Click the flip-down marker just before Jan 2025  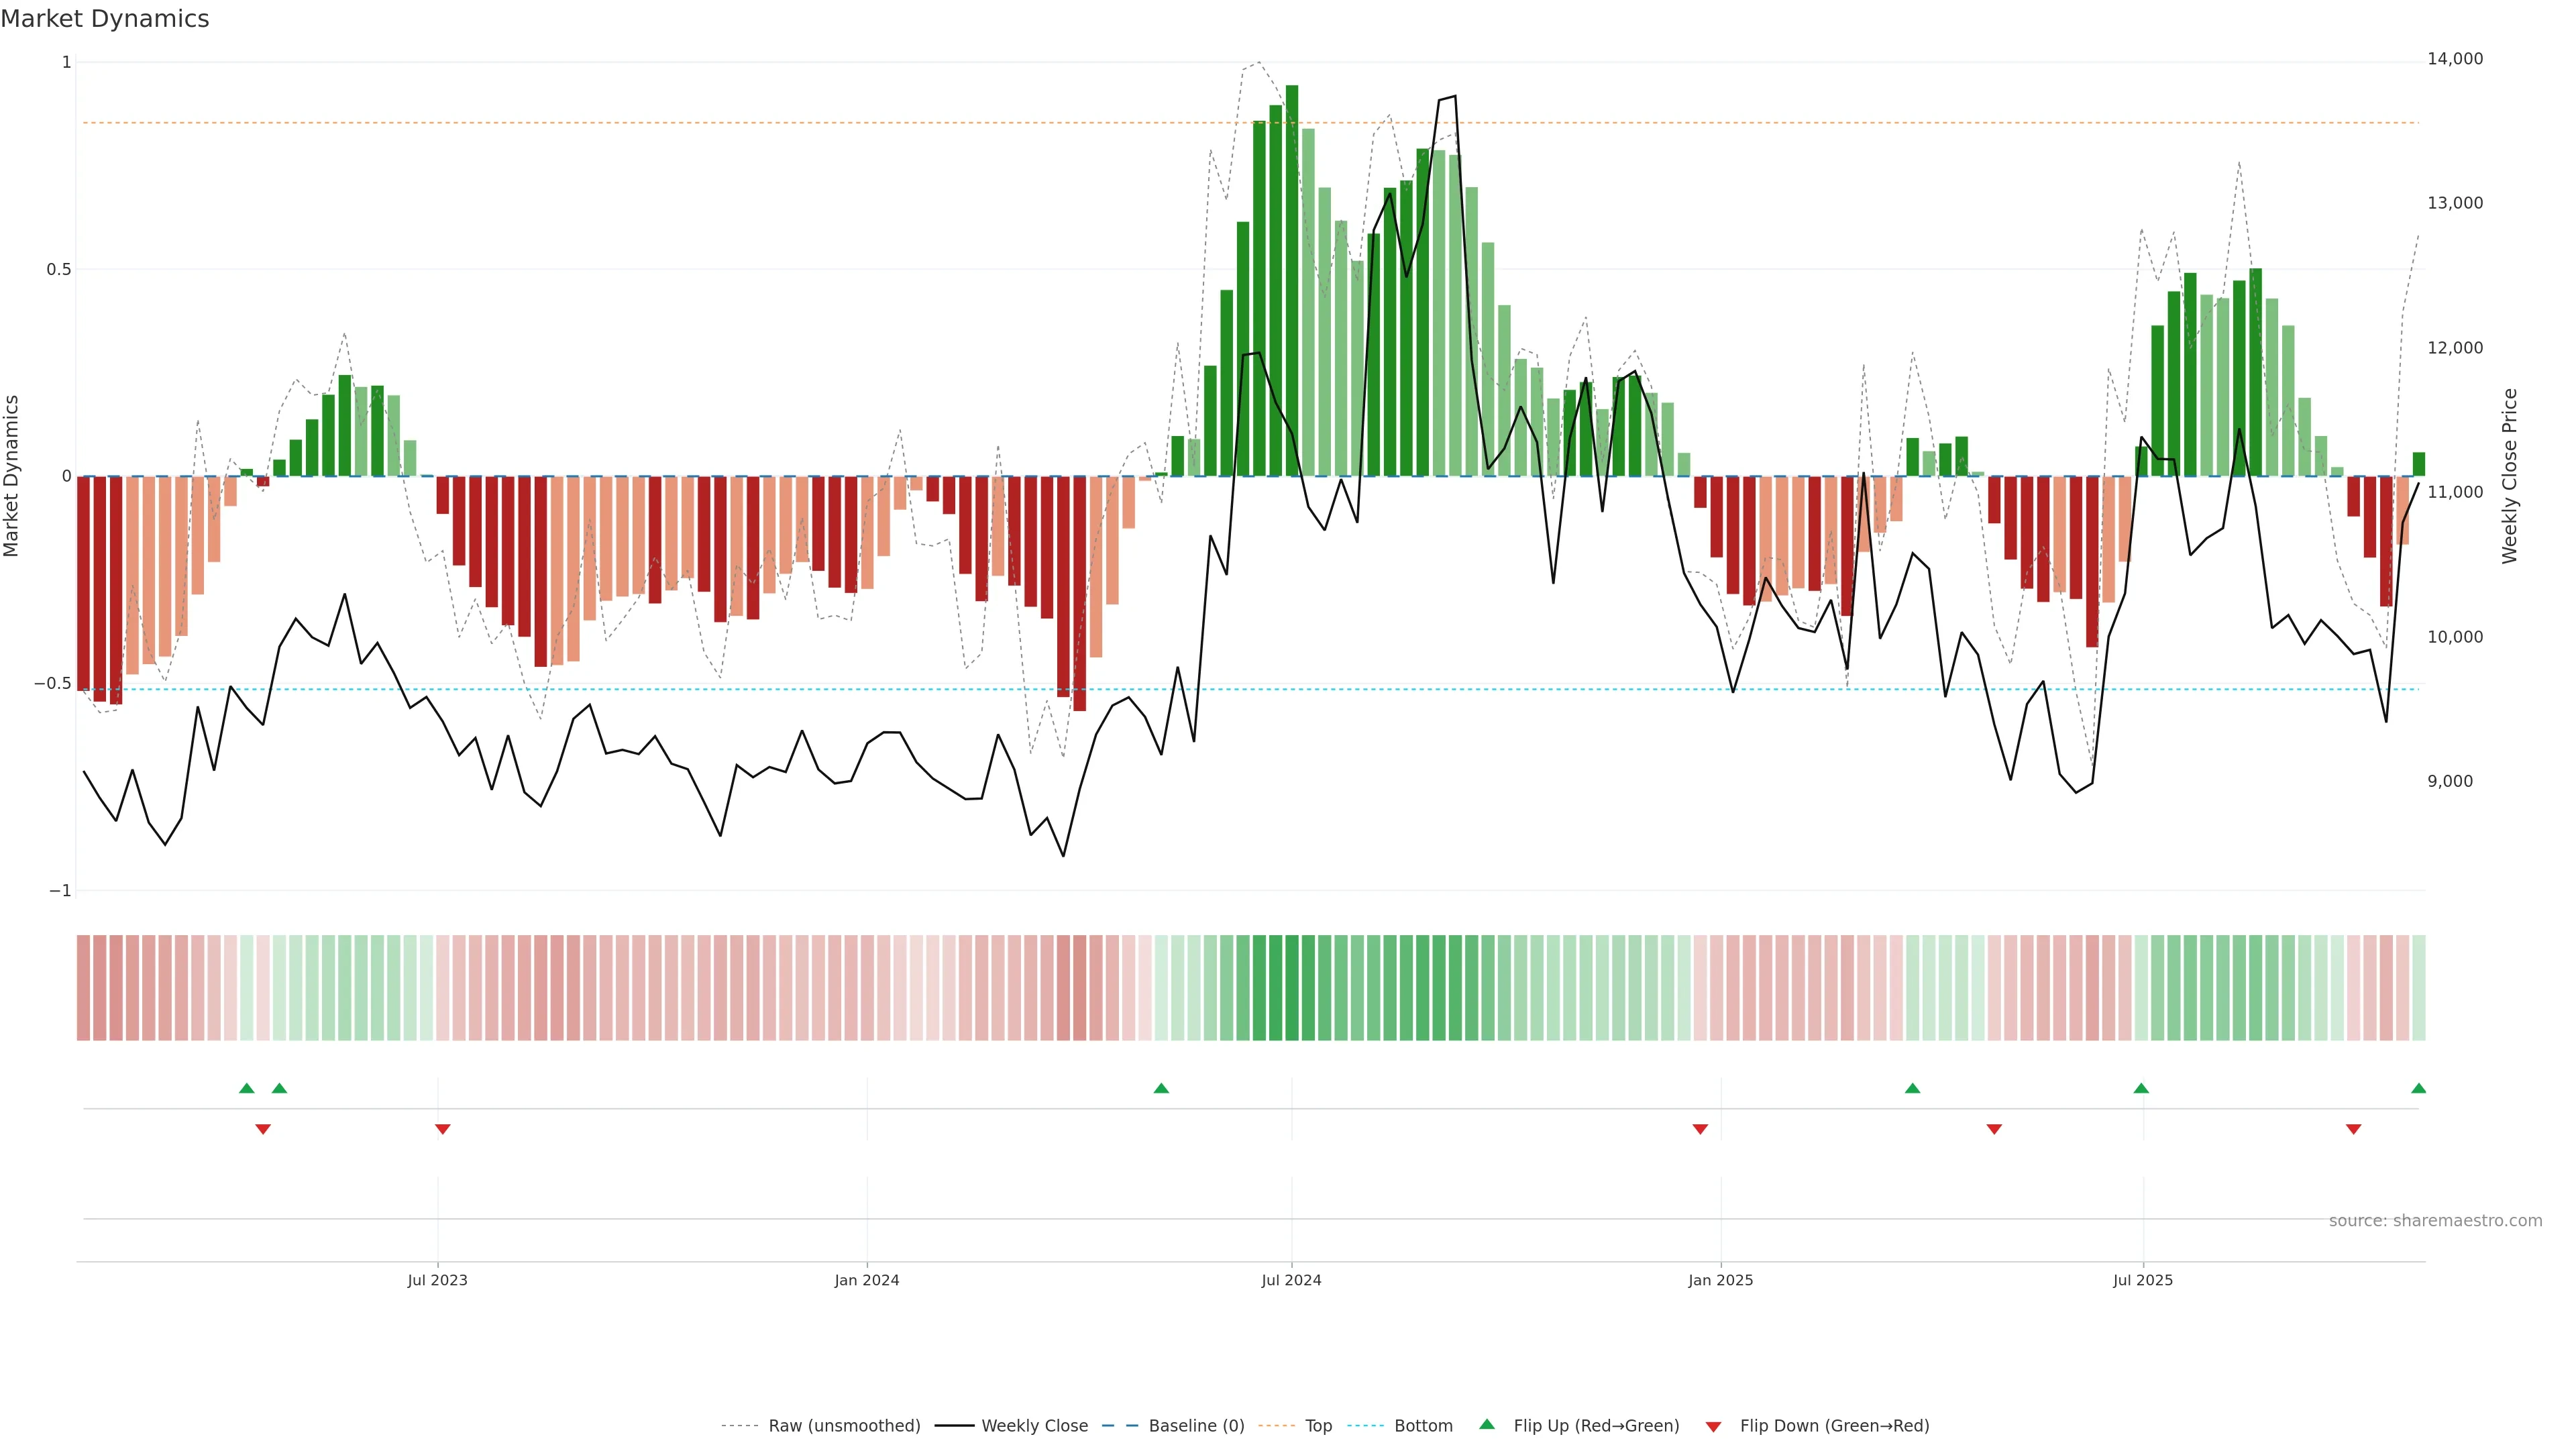(x=1700, y=1129)
